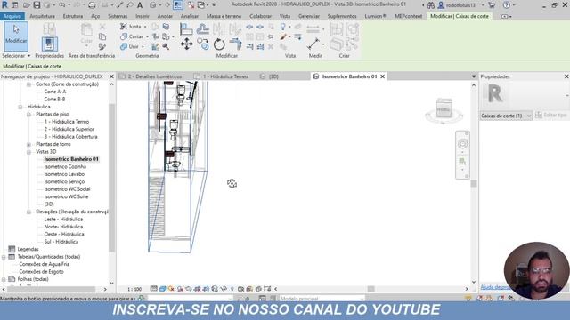Click the Demolish hammer icon

(x=166, y=46)
